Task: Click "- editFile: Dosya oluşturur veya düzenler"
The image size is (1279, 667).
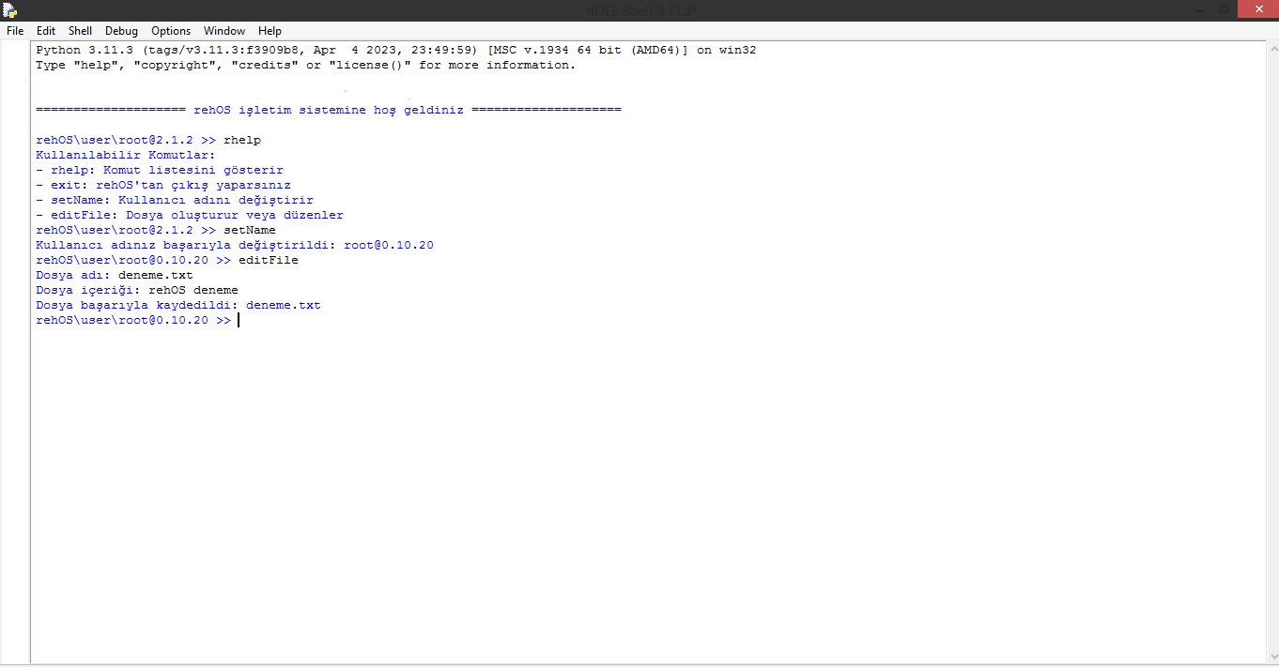Action: 190,215
